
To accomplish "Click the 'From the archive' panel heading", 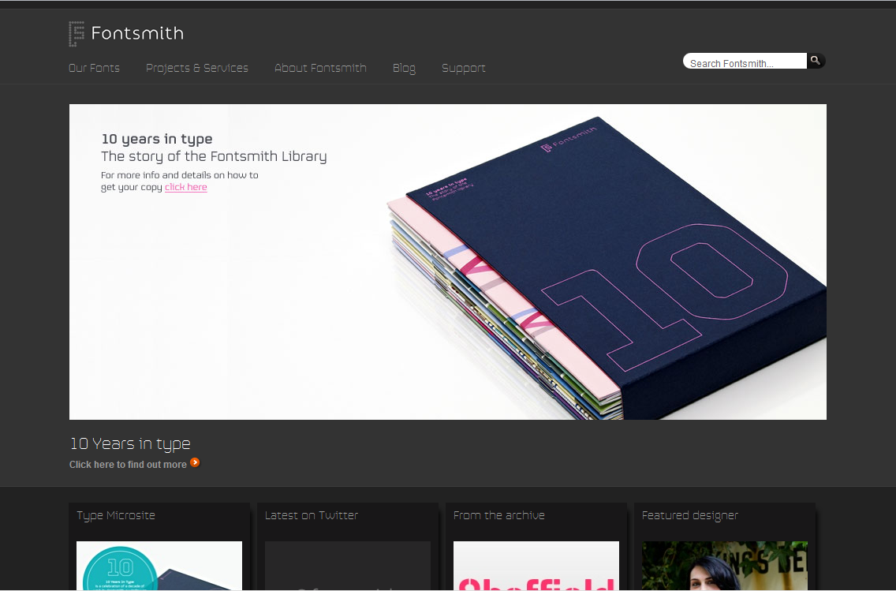I will pos(498,515).
